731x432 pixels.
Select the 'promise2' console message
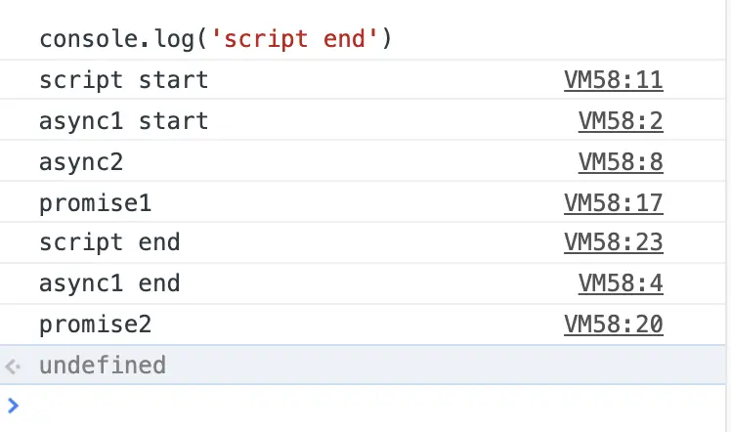(95, 324)
